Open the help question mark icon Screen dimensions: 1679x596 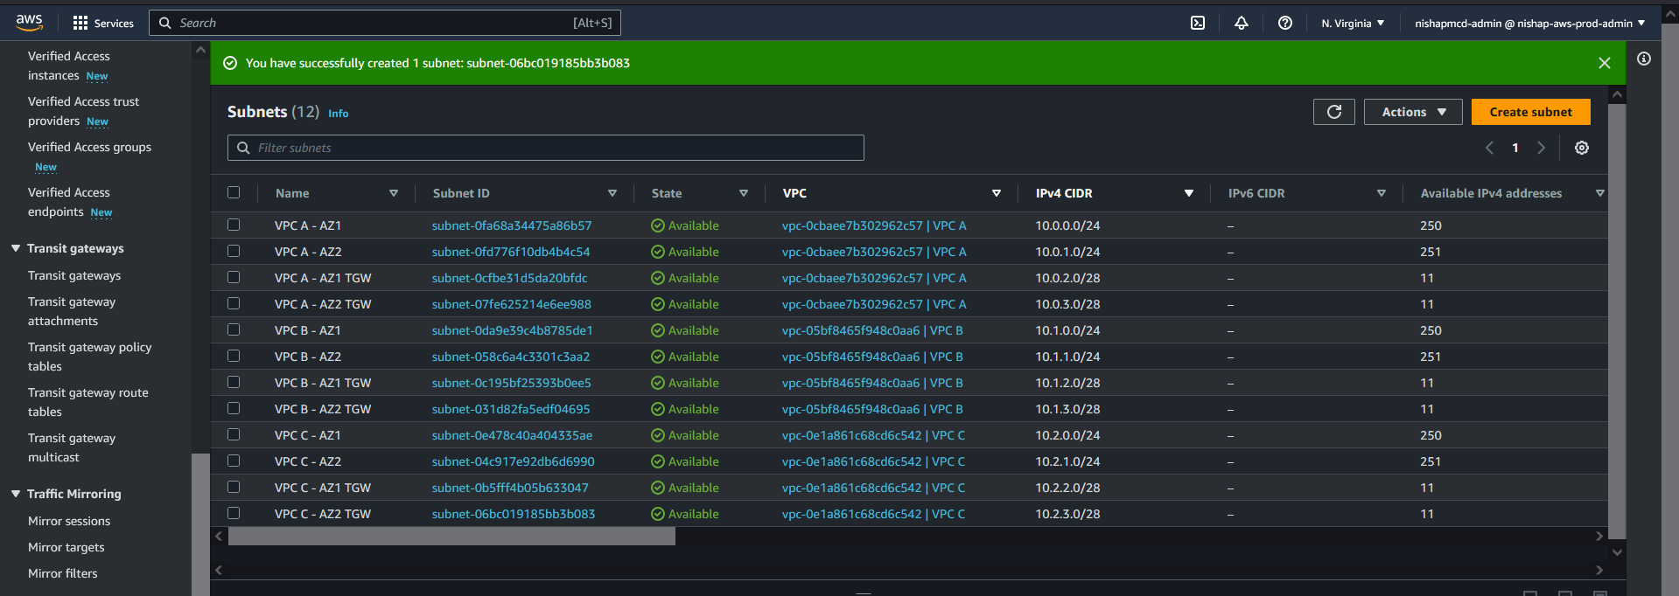coord(1284,23)
